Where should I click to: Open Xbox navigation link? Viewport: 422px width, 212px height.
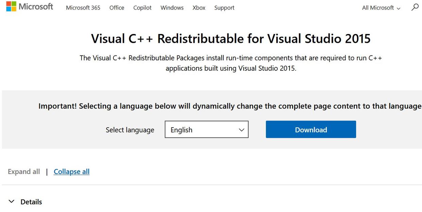click(x=199, y=7)
